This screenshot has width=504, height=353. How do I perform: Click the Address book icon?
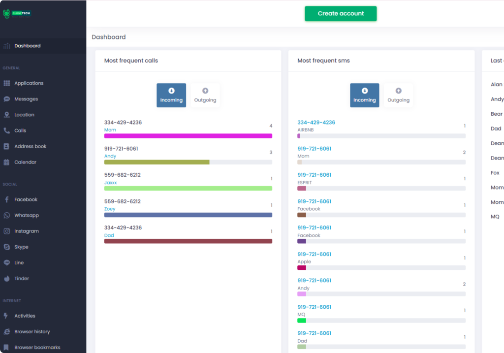(x=6, y=146)
